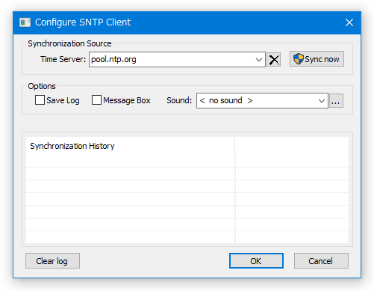This screenshot has height=291, width=374.
Task: Select the Synchronization History column header
Action: [x=130, y=146]
